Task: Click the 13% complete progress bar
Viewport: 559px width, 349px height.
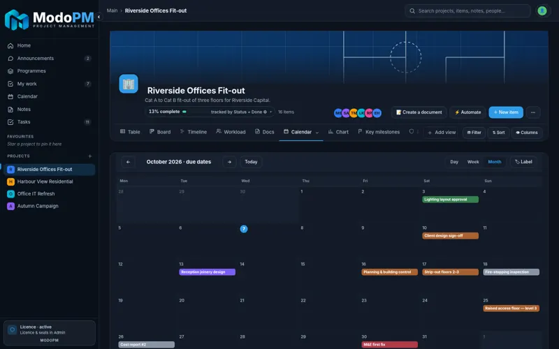Action: [x=210, y=112]
